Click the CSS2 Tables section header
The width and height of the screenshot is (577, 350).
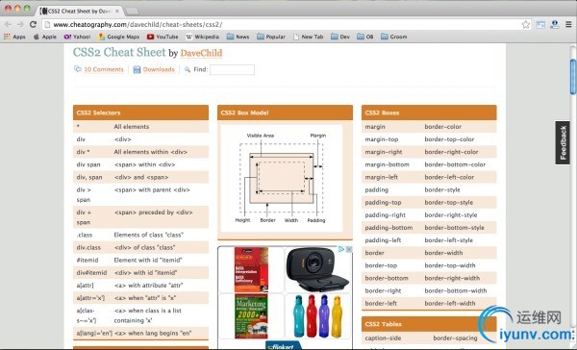(429, 324)
